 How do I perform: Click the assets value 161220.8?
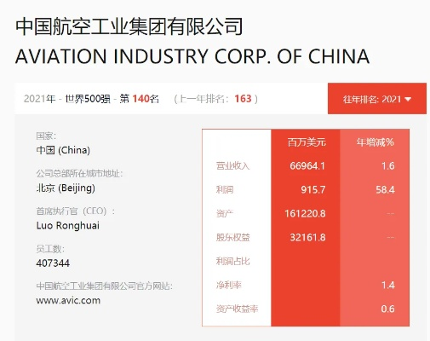pos(305,213)
